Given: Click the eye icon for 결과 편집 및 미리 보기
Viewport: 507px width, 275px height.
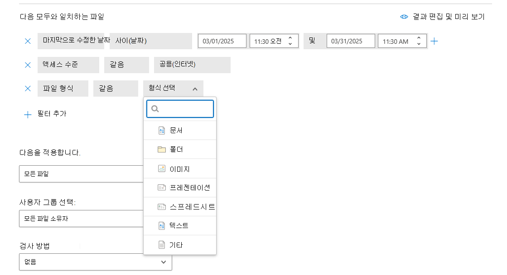Looking at the screenshot, I should click(x=404, y=17).
